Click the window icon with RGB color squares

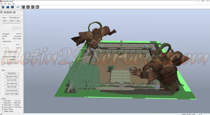coord(28,7)
